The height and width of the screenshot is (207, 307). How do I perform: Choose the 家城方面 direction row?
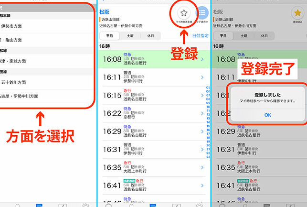pyautogui.click(x=47, y=61)
